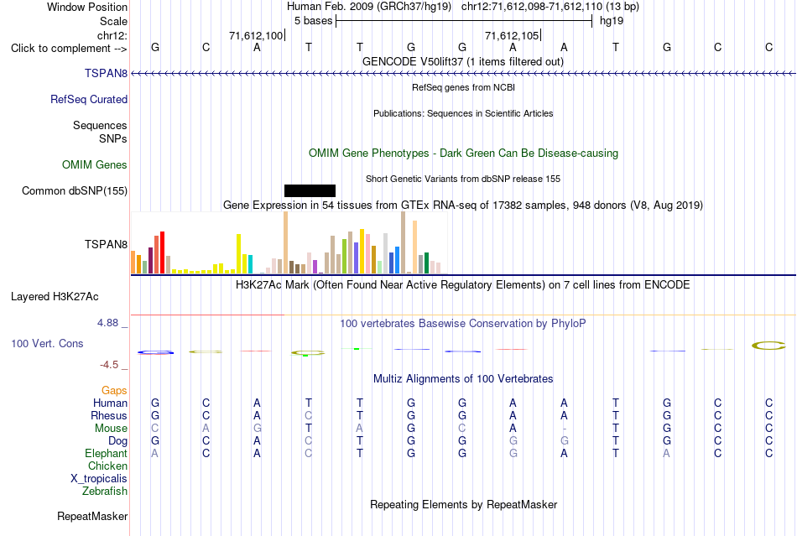The image size is (797, 536).
Task: Click the 'Layered H3K27Ac' label
Action: point(55,297)
